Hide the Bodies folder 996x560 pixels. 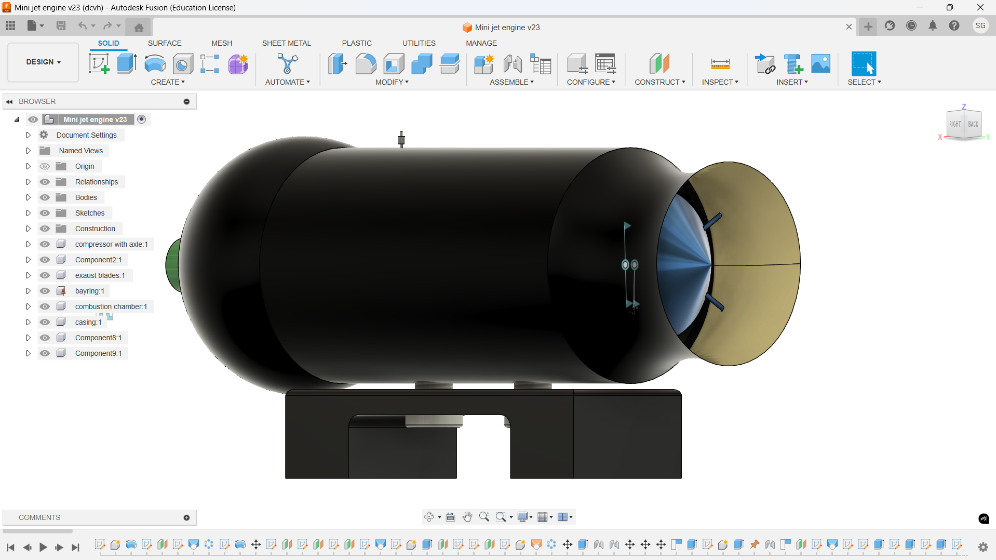45,197
